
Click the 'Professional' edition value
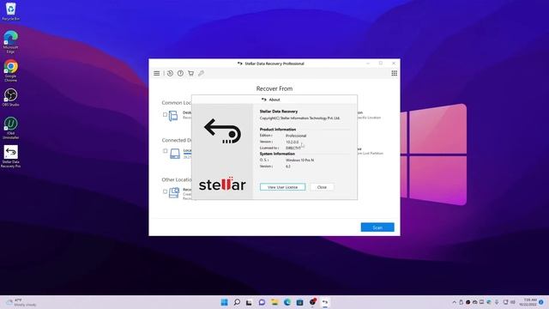(296, 136)
